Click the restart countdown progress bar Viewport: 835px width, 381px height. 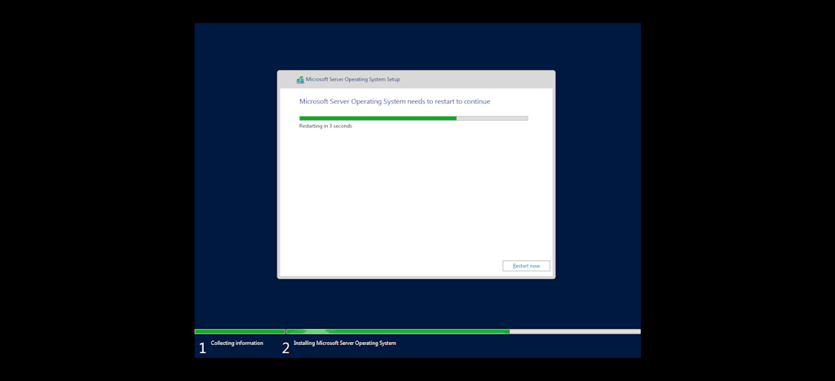(x=413, y=118)
